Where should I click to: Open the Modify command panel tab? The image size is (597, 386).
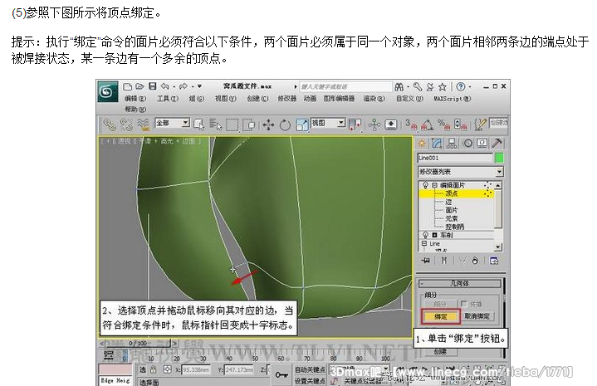[437, 143]
